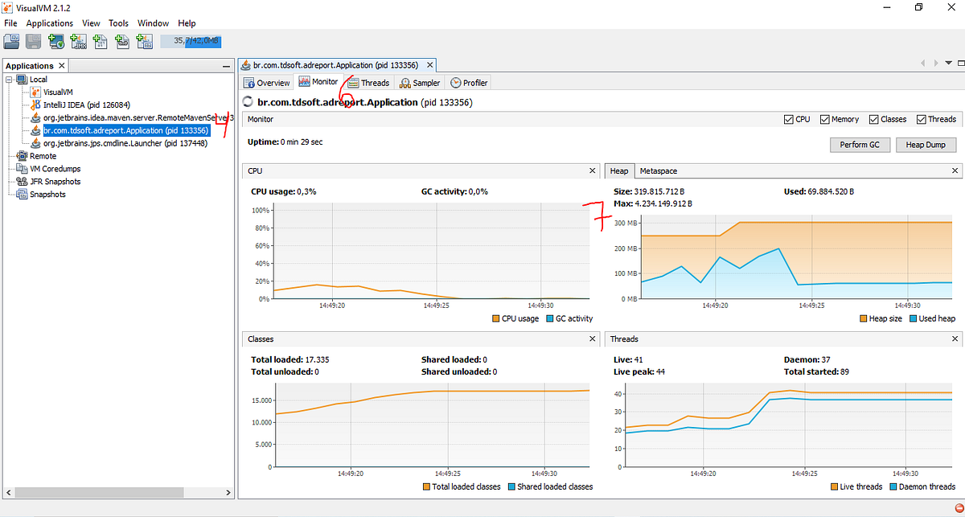Click the Add JFR Snapshot toolbar icon

coord(122,42)
